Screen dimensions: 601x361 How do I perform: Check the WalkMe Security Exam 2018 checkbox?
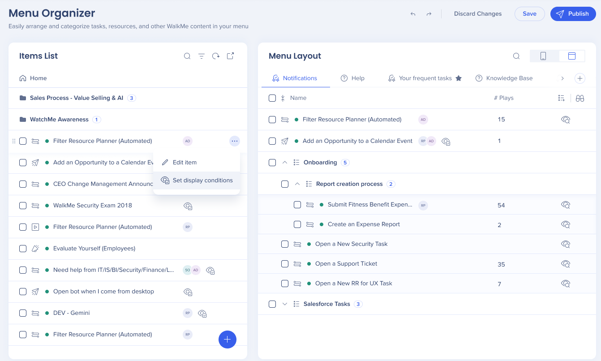[x=23, y=206]
